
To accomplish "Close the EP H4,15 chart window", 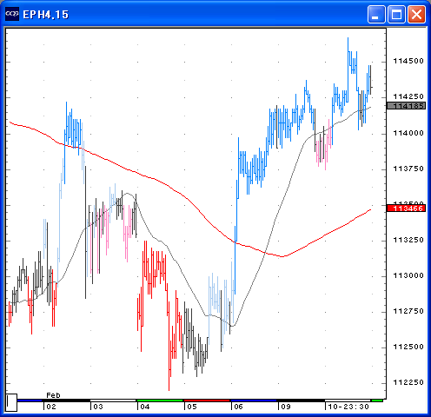I will pos(417,14).
